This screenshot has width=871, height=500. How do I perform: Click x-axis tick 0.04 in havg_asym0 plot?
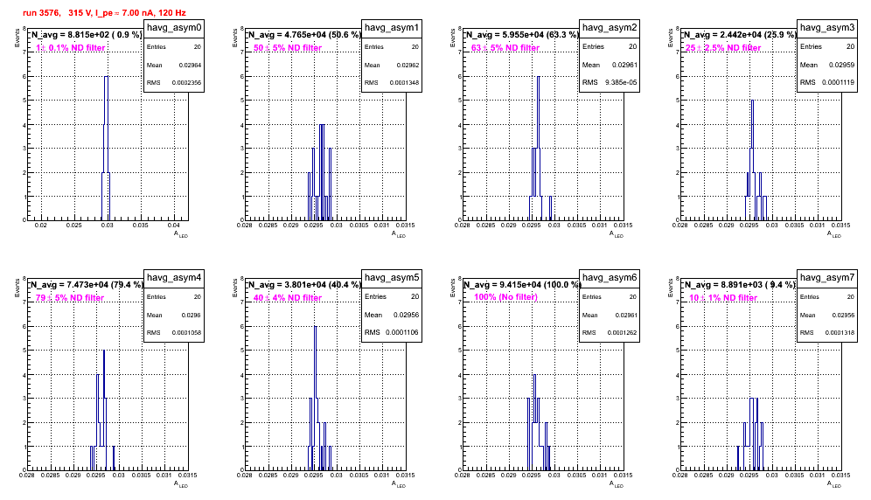[174, 226]
